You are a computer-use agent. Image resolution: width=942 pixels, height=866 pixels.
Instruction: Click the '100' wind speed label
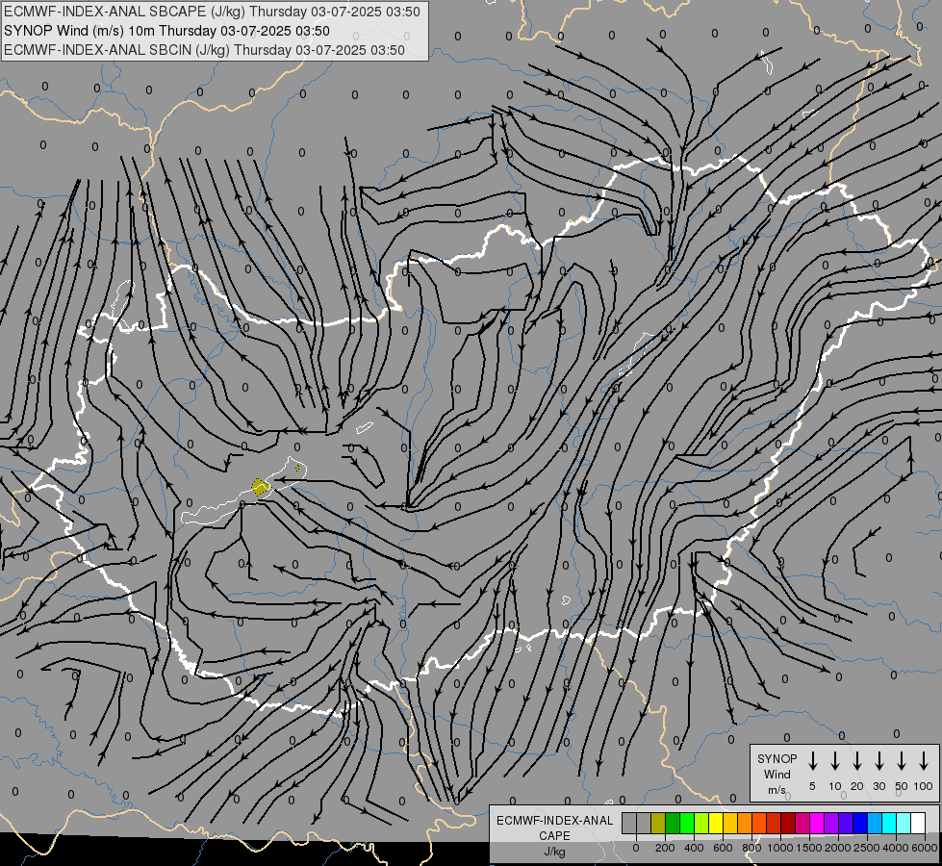pos(924,786)
